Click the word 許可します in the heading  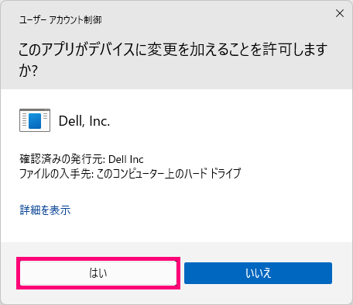[295, 50]
